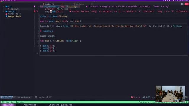Select the target folder name
Viewport: 189px width, 106px height.
tap(12, 11)
